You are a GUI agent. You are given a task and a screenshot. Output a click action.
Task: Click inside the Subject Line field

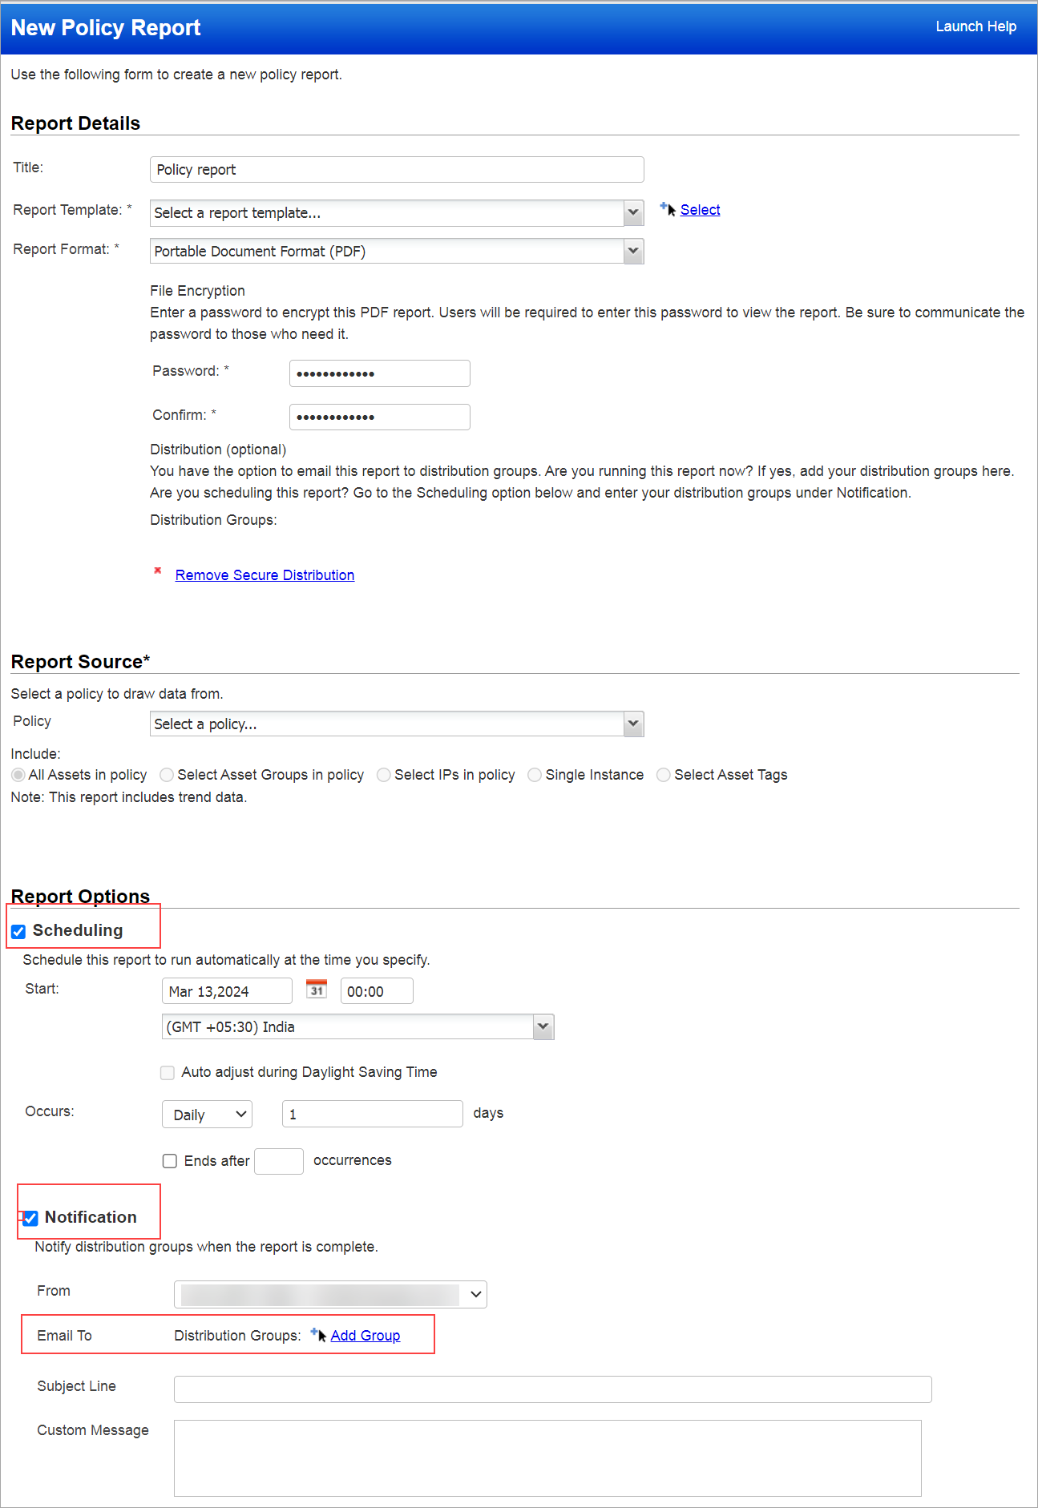pos(551,1389)
